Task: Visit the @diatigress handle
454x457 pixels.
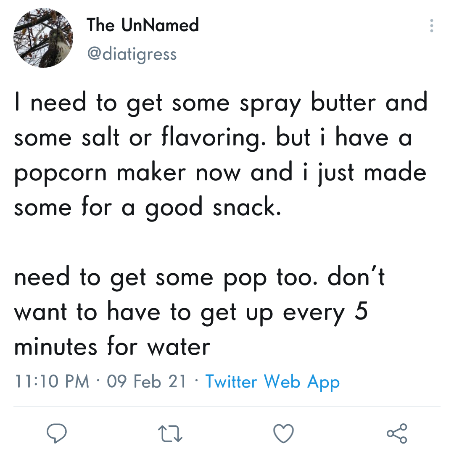Action: point(132,54)
